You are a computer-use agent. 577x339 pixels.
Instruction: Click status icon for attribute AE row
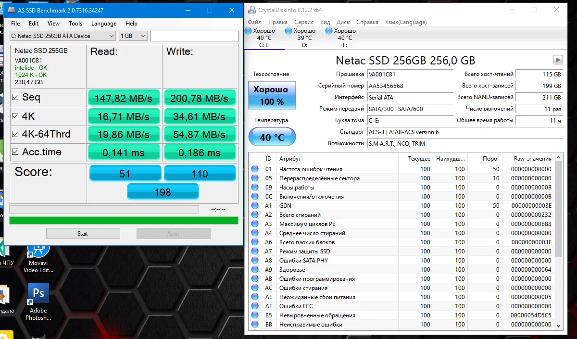[255, 297]
